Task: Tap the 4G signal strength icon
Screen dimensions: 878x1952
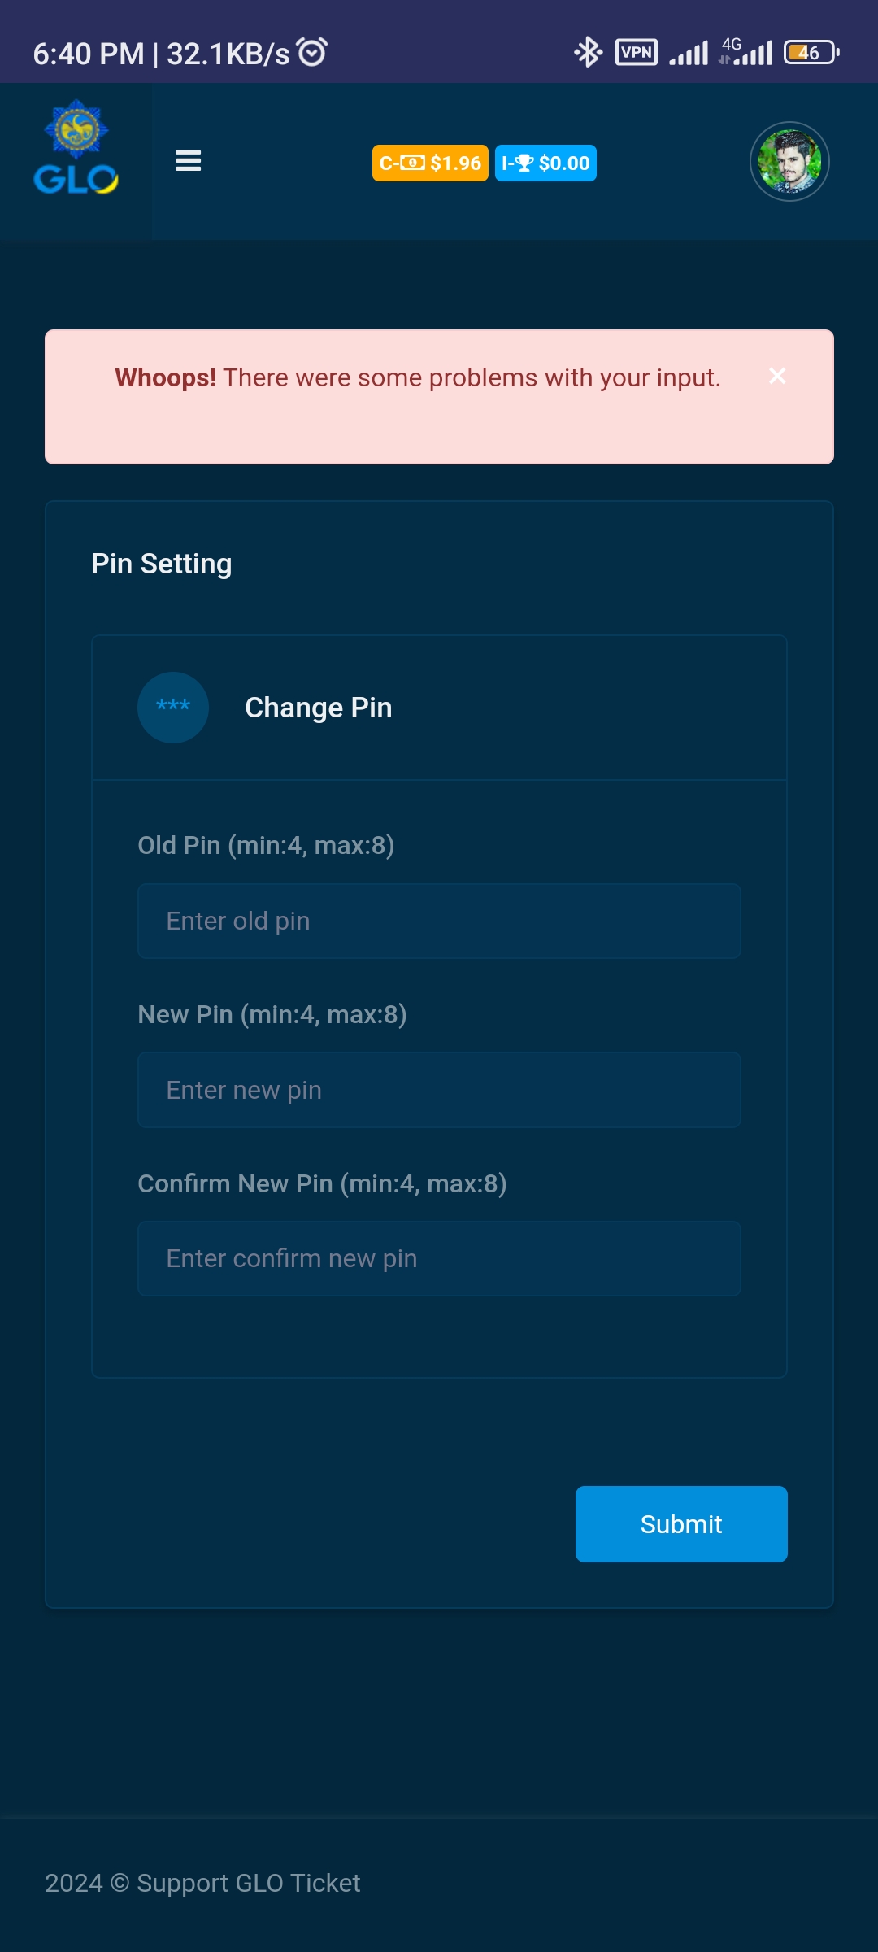Action: coord(746,53)
